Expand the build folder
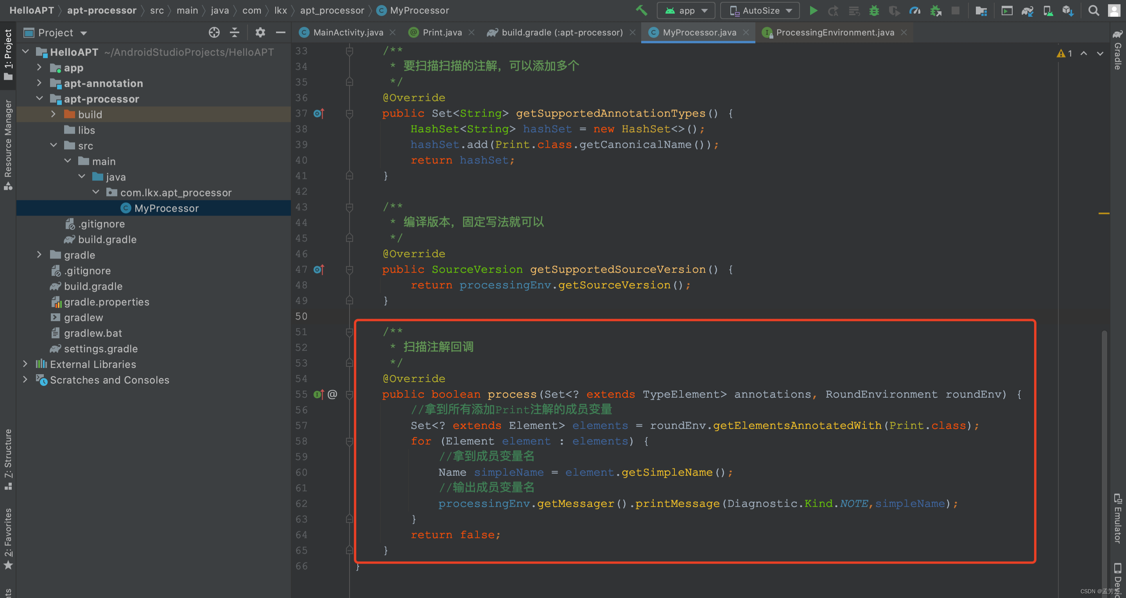 (x=53, y=114)
